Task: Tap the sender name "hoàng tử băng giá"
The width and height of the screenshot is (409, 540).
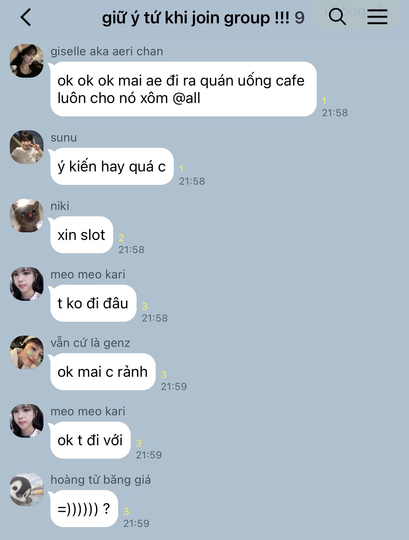Action: coord(101,480)
